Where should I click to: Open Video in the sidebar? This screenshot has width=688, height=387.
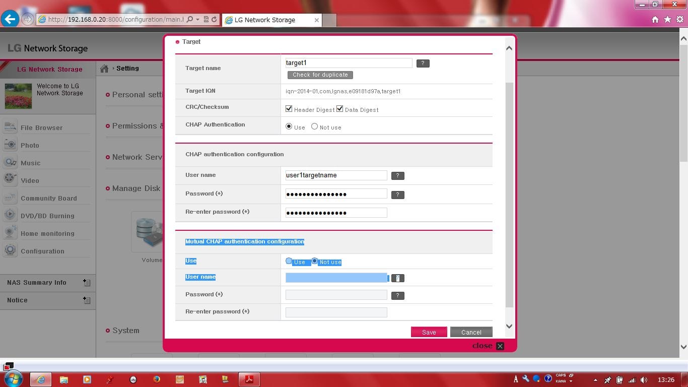coord(30,181)
